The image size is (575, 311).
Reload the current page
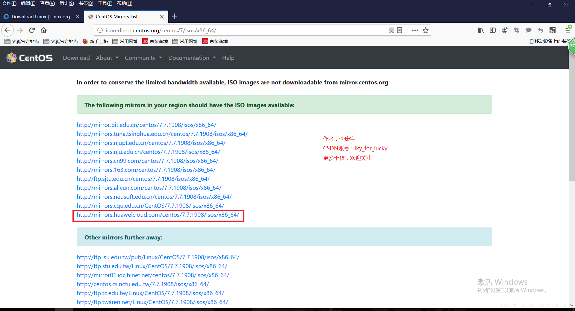click(32, 30)
